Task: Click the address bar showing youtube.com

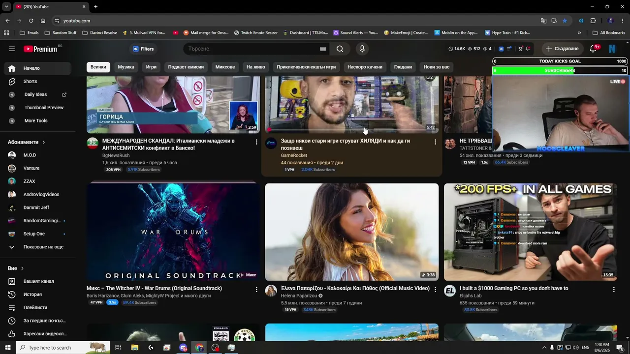Action: coord(295,21)
